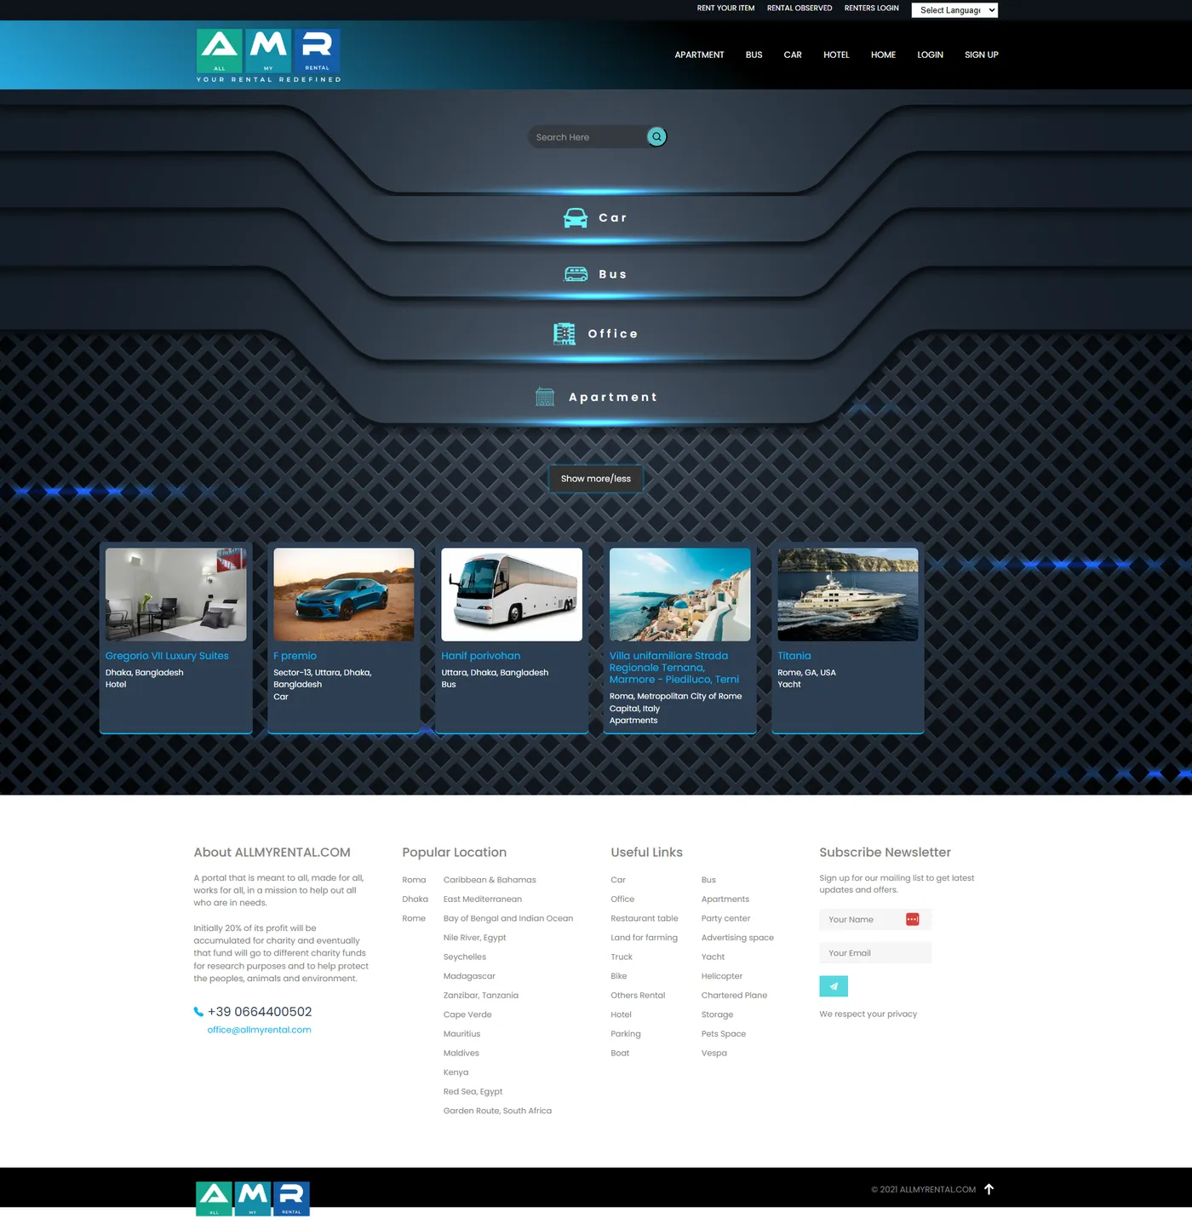The height and width of the screenshot is (1224, 1192).
Task: Click the Apartment category label
Action: point(613,397)
